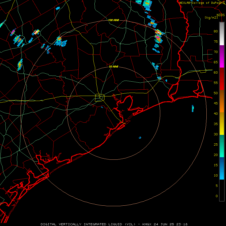Screen dimensions: 226x226
Task: Click the scale value "25"
Action: click(x=216, y=144)
